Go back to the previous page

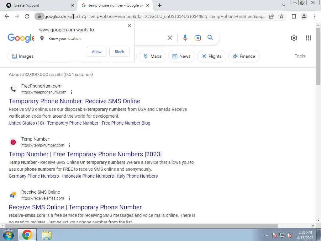coord(7,16)
